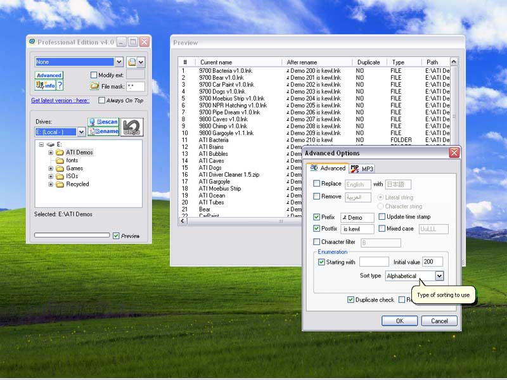Click the Recycled folder icon
507x380 pixels.
[60, 184]
